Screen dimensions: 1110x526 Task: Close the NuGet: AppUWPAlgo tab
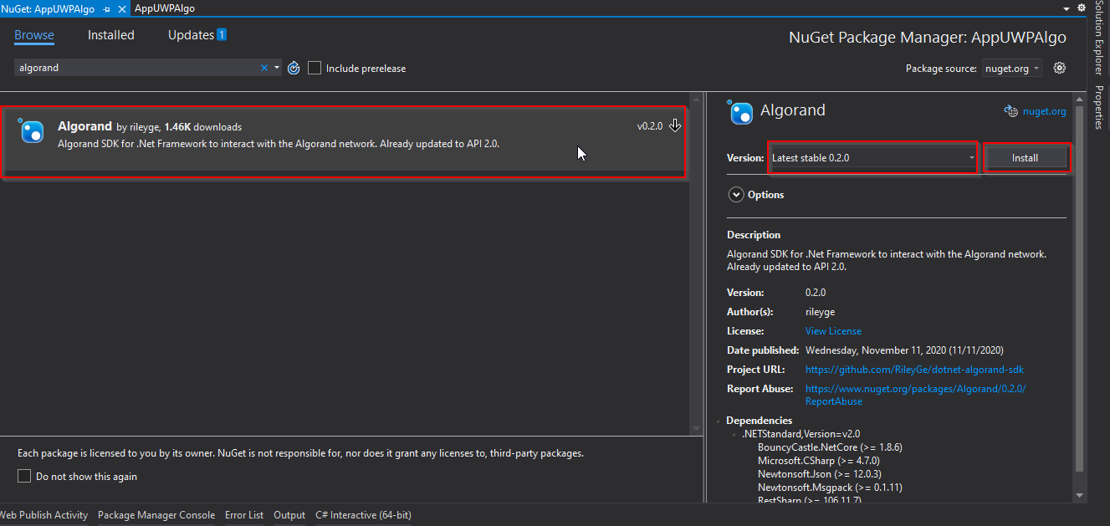pos(121,8)
